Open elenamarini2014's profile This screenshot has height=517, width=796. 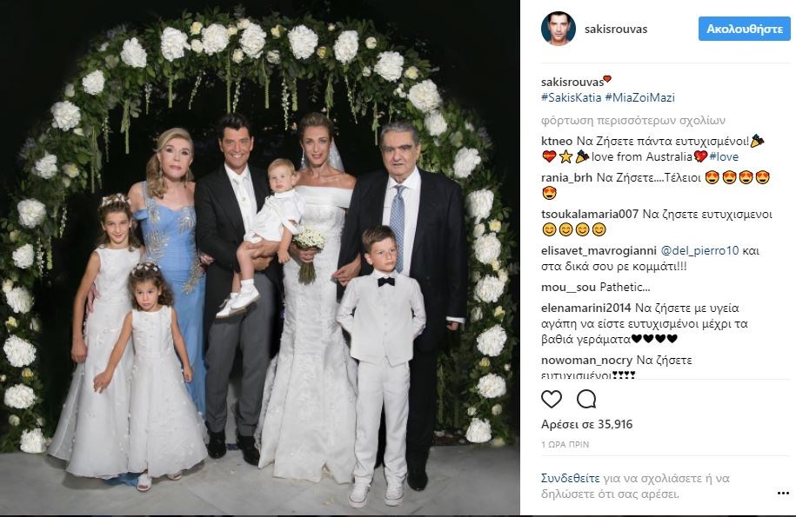pos(585,308)
